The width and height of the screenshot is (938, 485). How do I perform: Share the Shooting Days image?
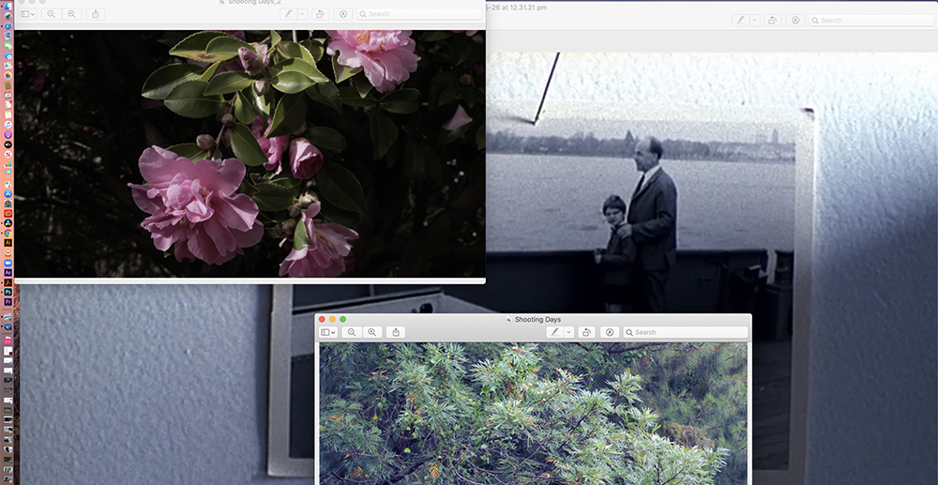click(396, 332)
